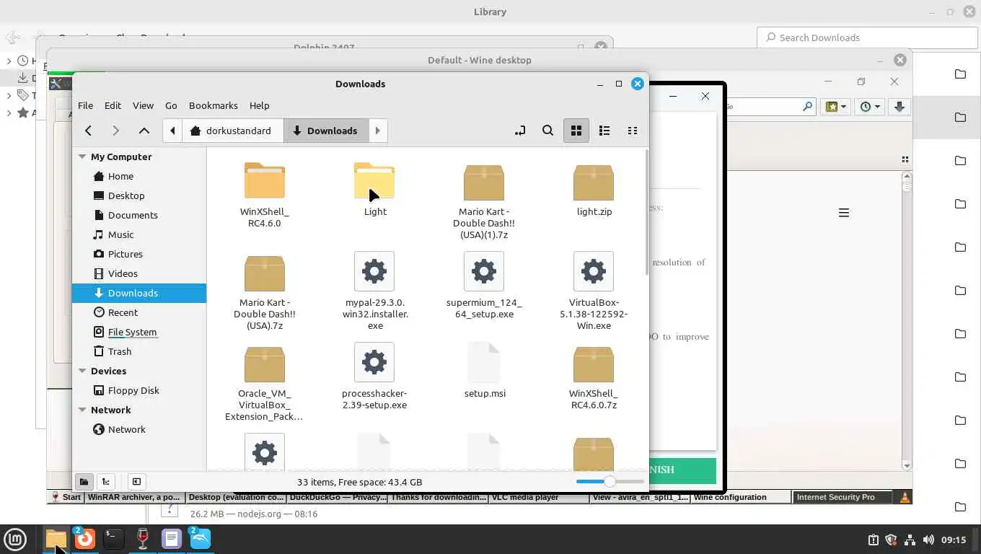The height and width of the screenshot is (554, 981).
Task: Toggle location entry mode in Downloads toolbar
Action: 519,131
